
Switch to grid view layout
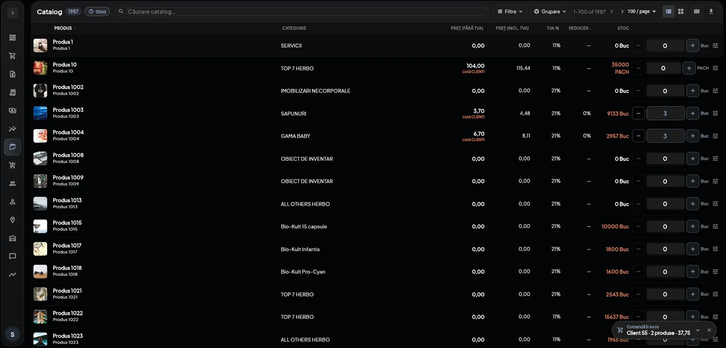[681, 11]
